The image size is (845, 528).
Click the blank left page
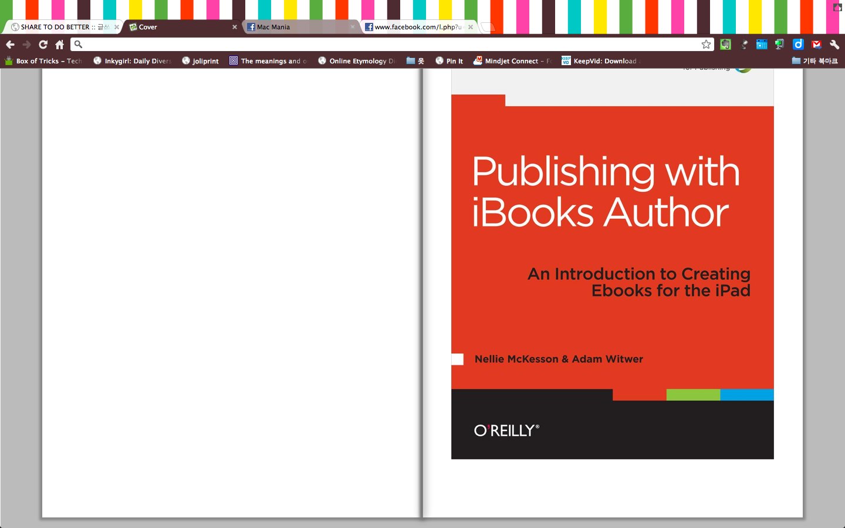pyautogui.click(x=232, y=293)
